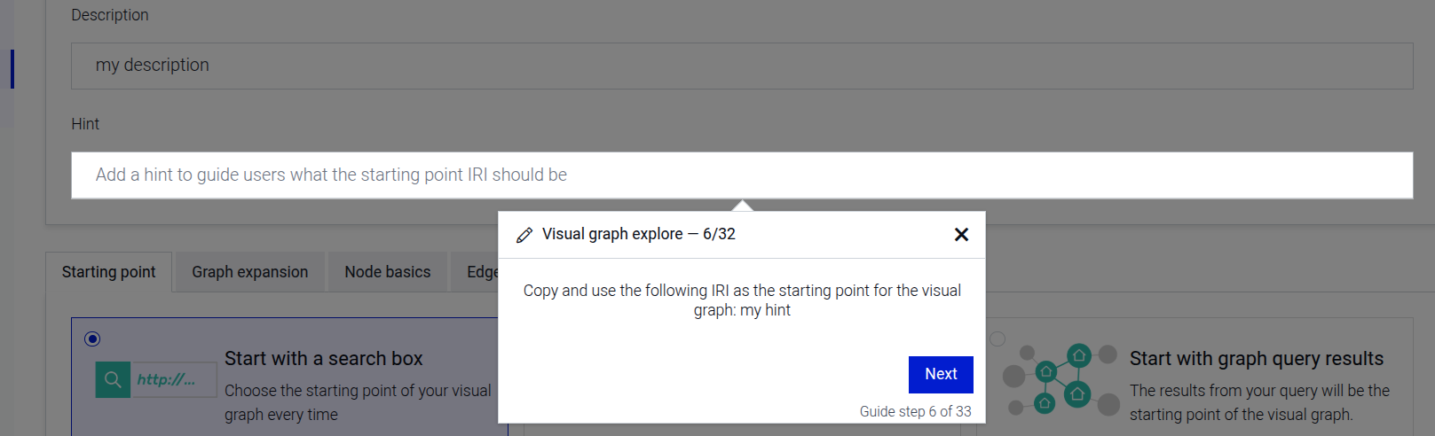Image resolution: width=1435 pixels, height=436 pixels.
Task: Click the 'Start with a search box' heading
Action: [324, 359]
